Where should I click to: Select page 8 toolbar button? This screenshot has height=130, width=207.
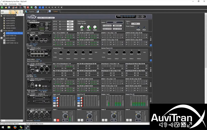pyautogui.click(x=61, y=8)
